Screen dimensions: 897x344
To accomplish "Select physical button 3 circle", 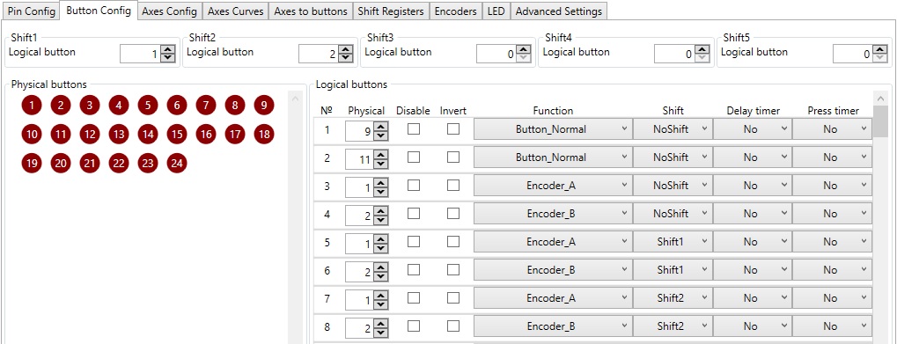I will [x=90, y=106].
